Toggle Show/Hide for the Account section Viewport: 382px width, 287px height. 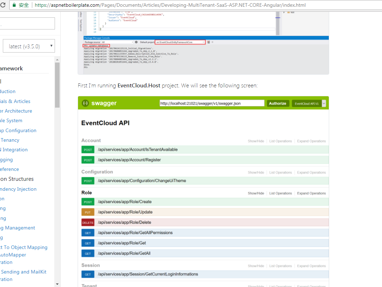coord(256,141)
